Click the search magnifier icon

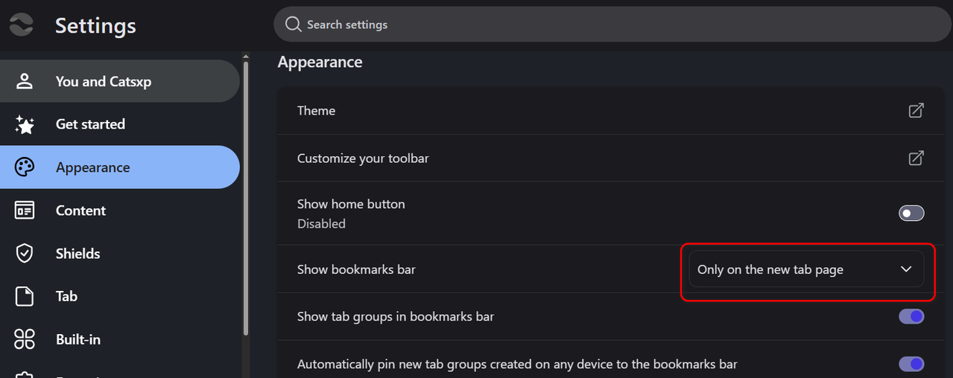(x=294, y=25)
